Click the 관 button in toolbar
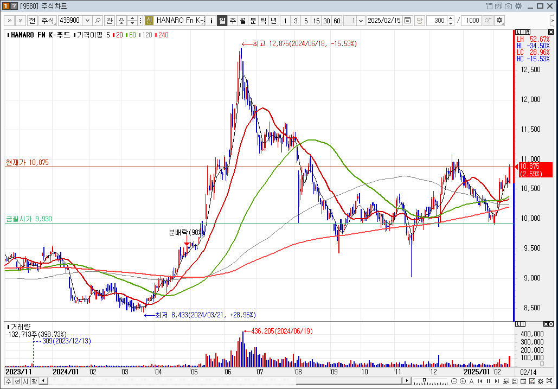 coord(109,21)
